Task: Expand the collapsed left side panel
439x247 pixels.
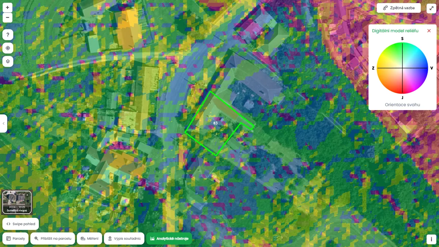Action: (3, 123)
